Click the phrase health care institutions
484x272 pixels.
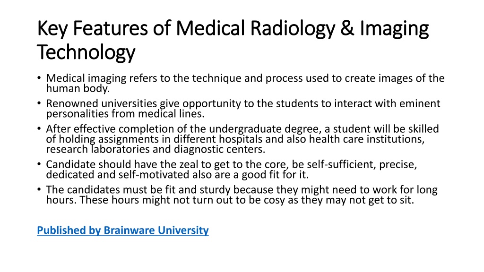(x=367, y=139)
